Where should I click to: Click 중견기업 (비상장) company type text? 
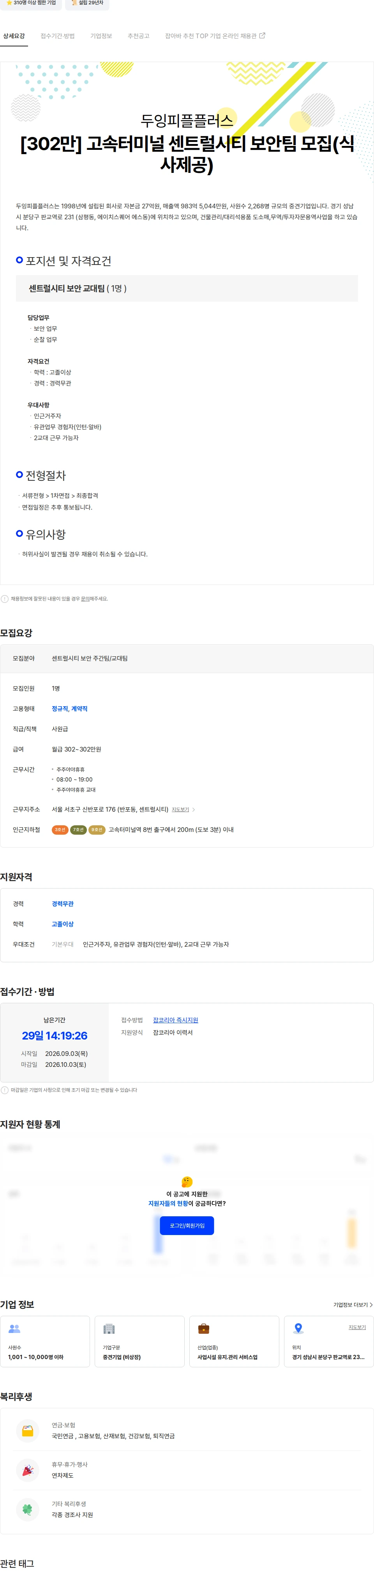(x=122, y=1357)
